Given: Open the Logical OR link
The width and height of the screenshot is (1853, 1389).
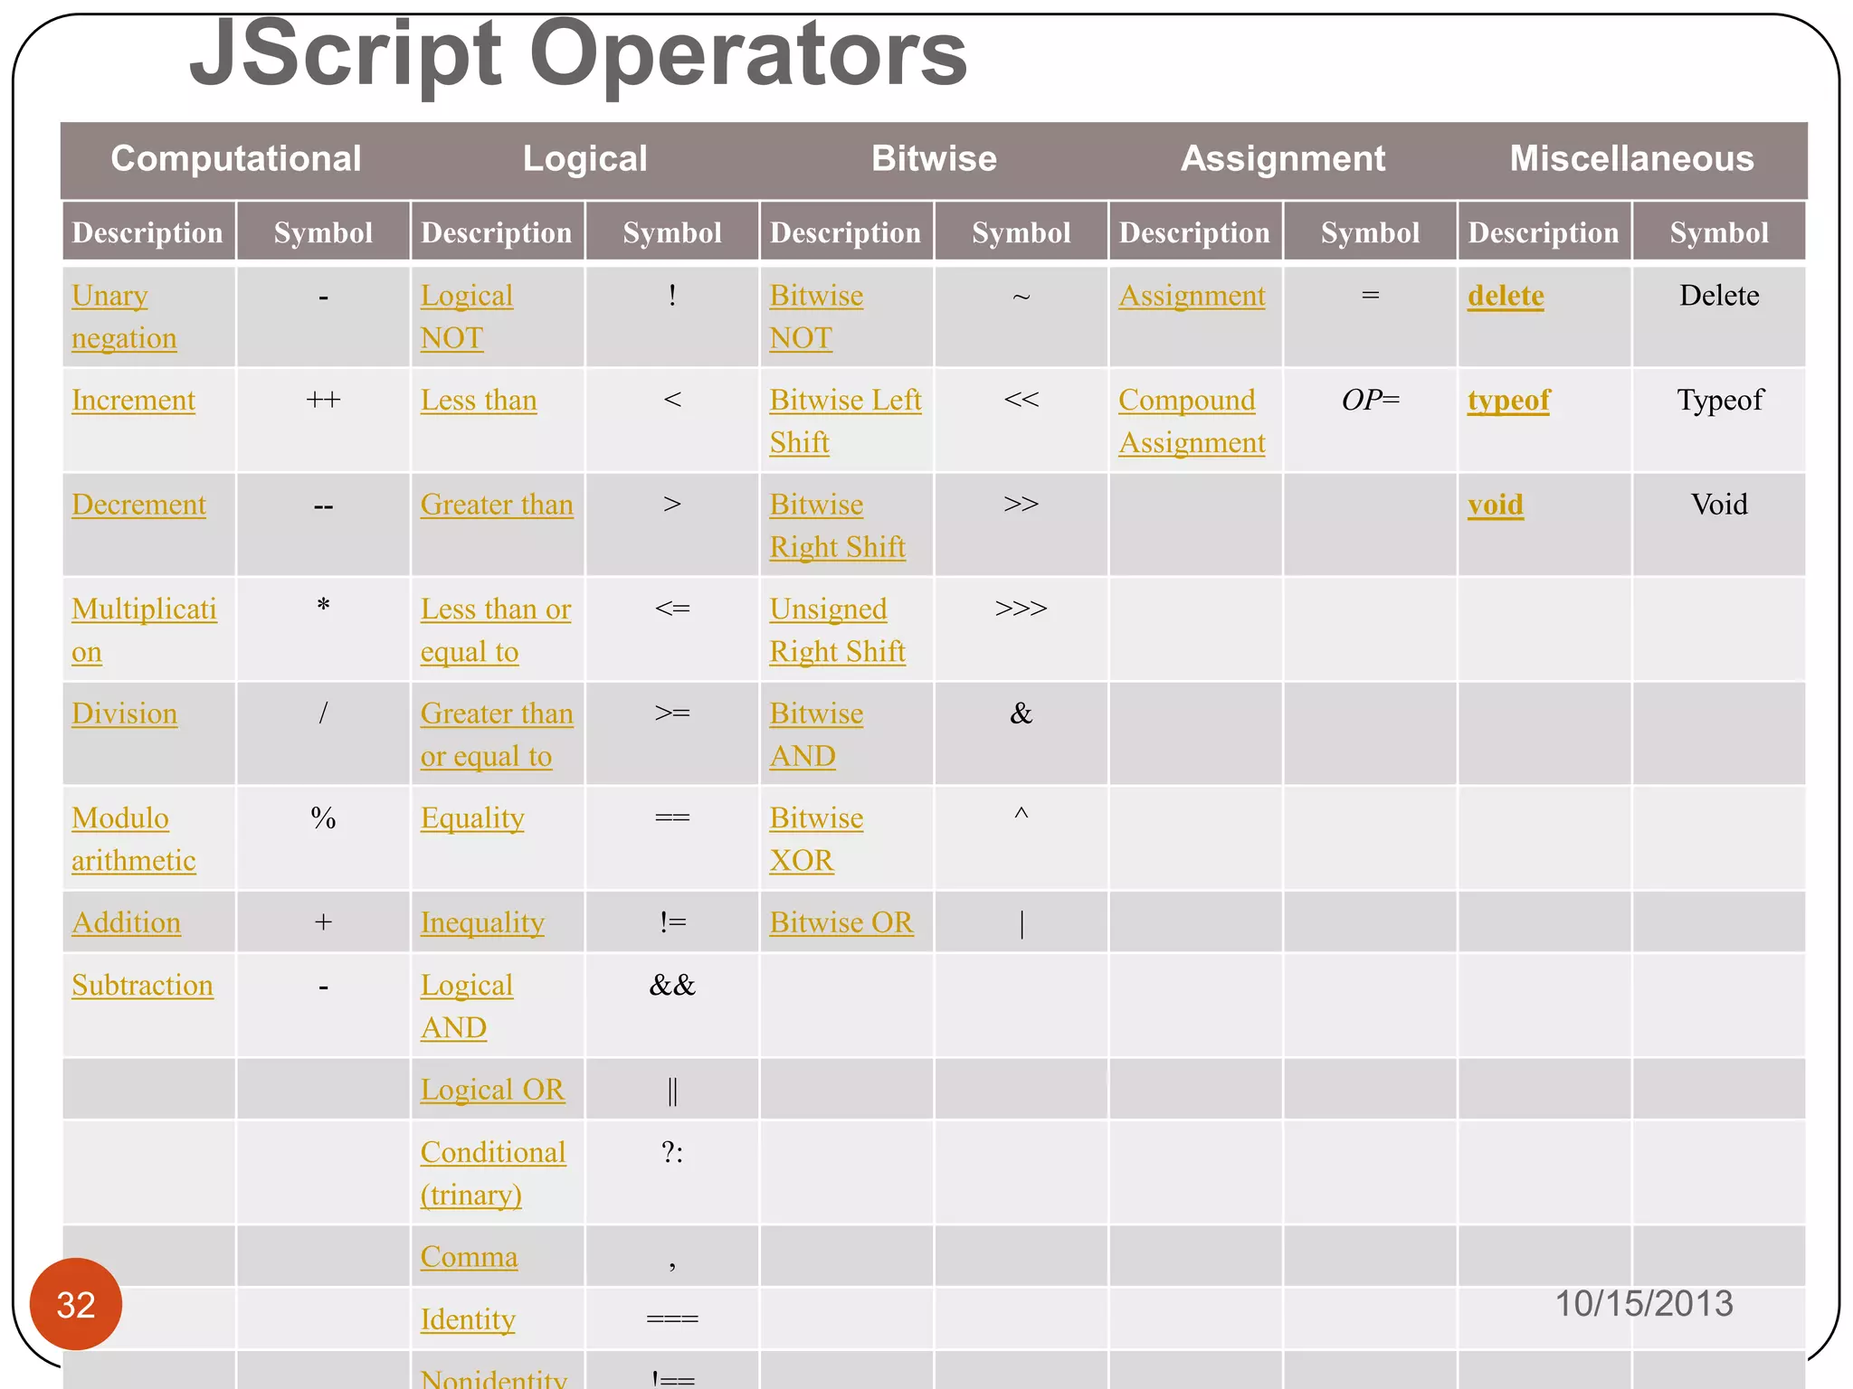Looking at the screenshot, I should (x=492, y=1090).
